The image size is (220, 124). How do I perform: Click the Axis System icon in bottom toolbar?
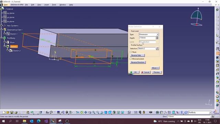165,112
